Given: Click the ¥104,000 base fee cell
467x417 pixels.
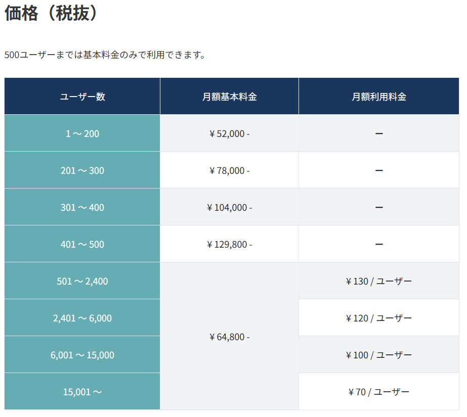Looking at the screenshot, I should coord(229,208).
